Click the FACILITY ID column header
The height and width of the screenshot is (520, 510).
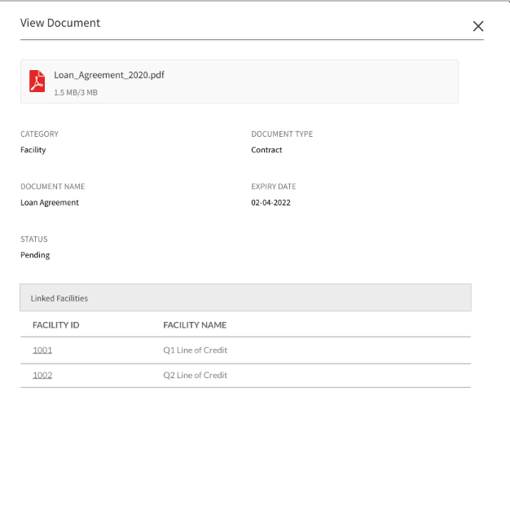[56, 325]
